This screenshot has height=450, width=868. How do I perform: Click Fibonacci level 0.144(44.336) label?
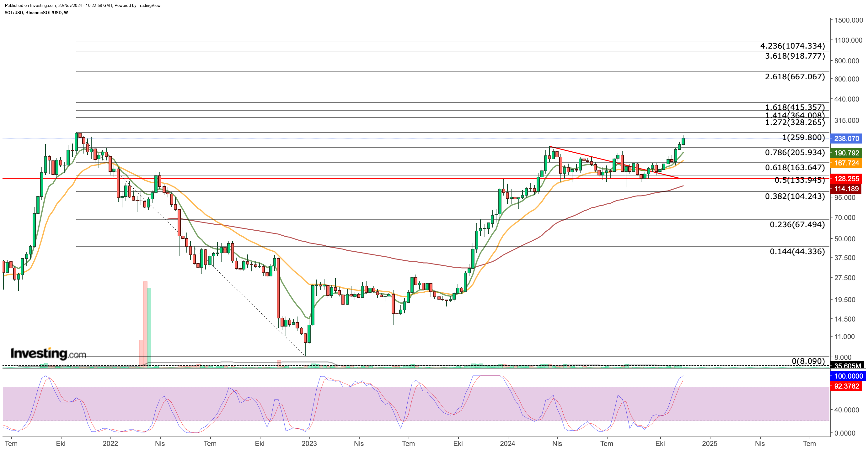pyautogui.click(x=797, y=251)
